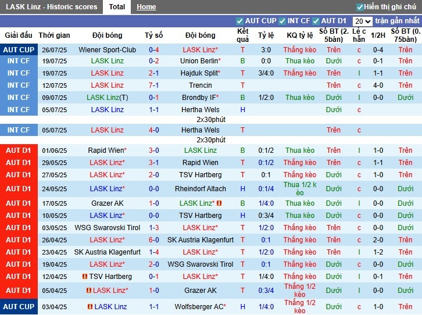Screen dimensions: 422x315
Task: Toggle the AUT CUP filter checkbox
Action: click(x=239, y=21)
